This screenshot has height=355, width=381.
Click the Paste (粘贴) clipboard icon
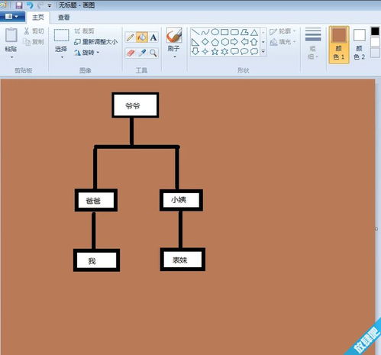(x=11, y=35)
